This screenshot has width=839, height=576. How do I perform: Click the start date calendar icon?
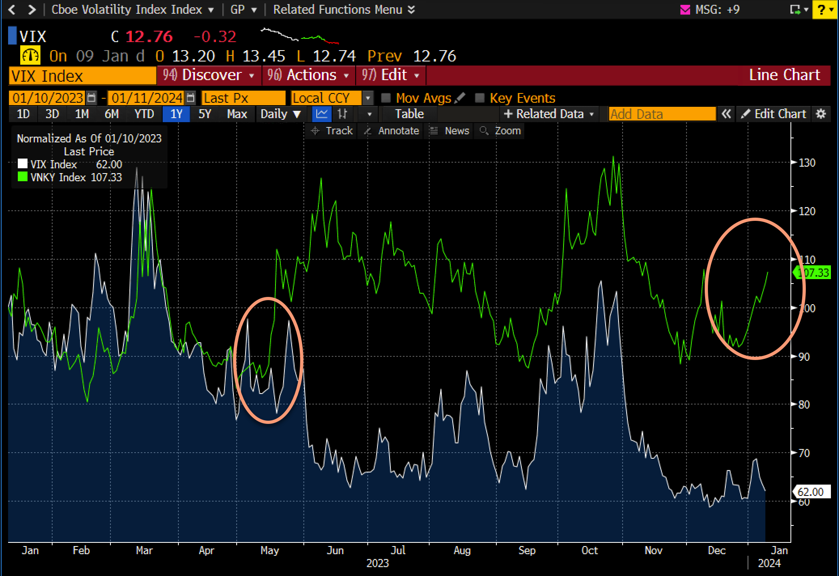click(x=92, y=98)
